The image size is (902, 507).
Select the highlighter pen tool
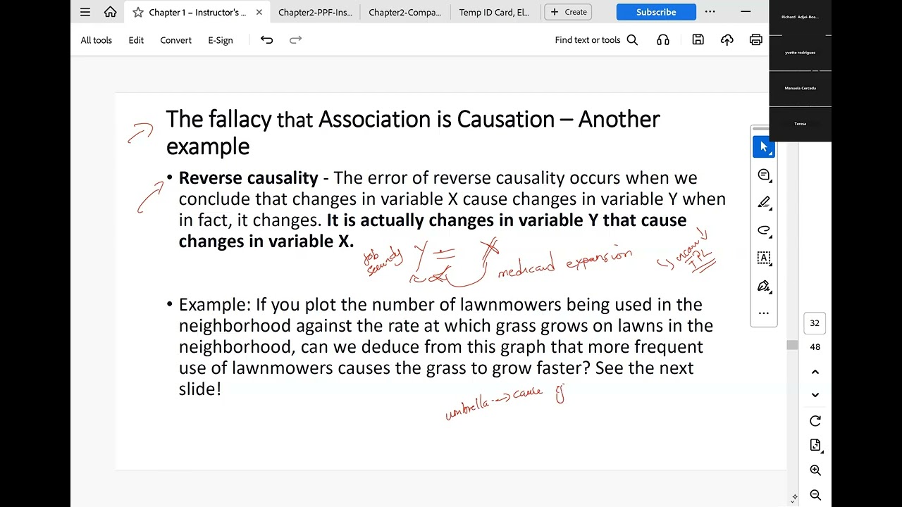[x=763, y=203]
